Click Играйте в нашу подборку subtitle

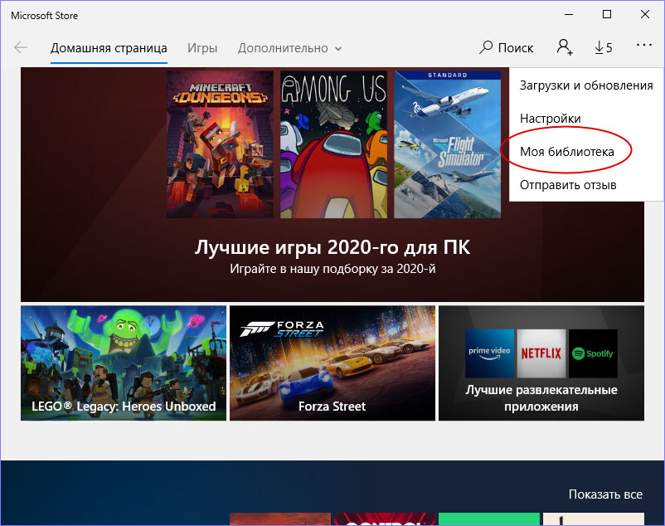click(x=332, y=269)
